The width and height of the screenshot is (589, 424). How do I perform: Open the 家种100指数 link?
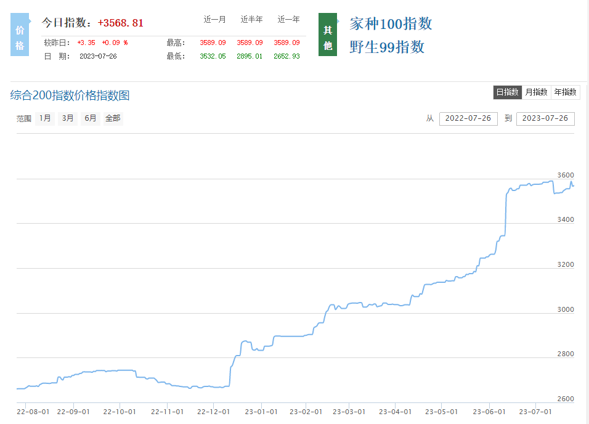[x=391, y=24]
